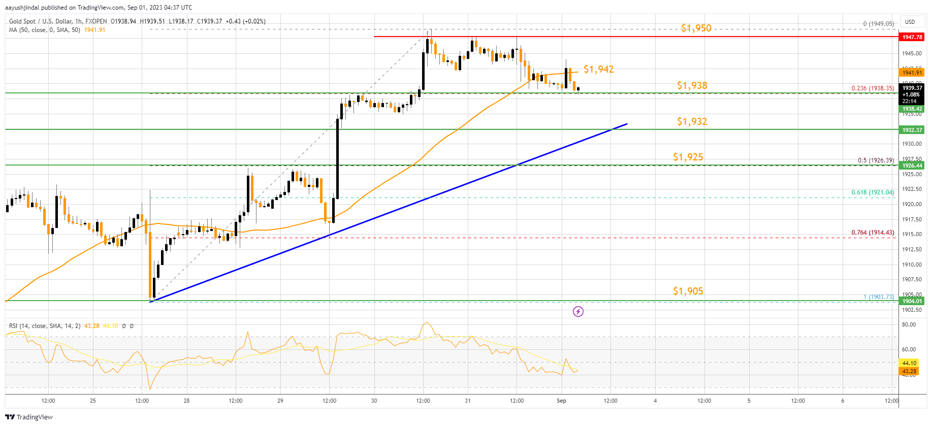Click the Fib 0.5 (1926.39) level label
The image size is (932, 426).
[876, 160]
